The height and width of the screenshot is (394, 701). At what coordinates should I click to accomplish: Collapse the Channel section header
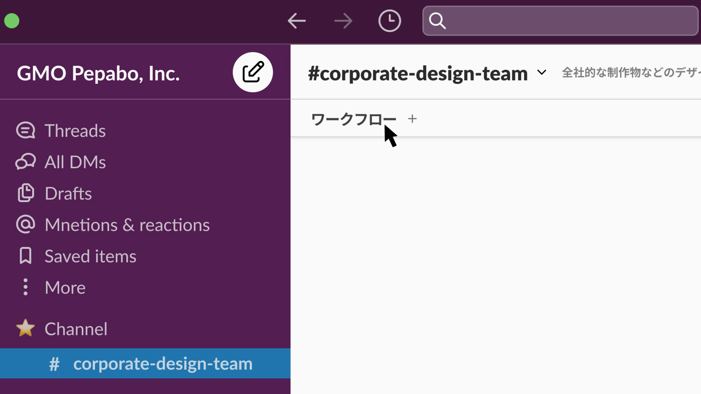click(x=76, y=329)
